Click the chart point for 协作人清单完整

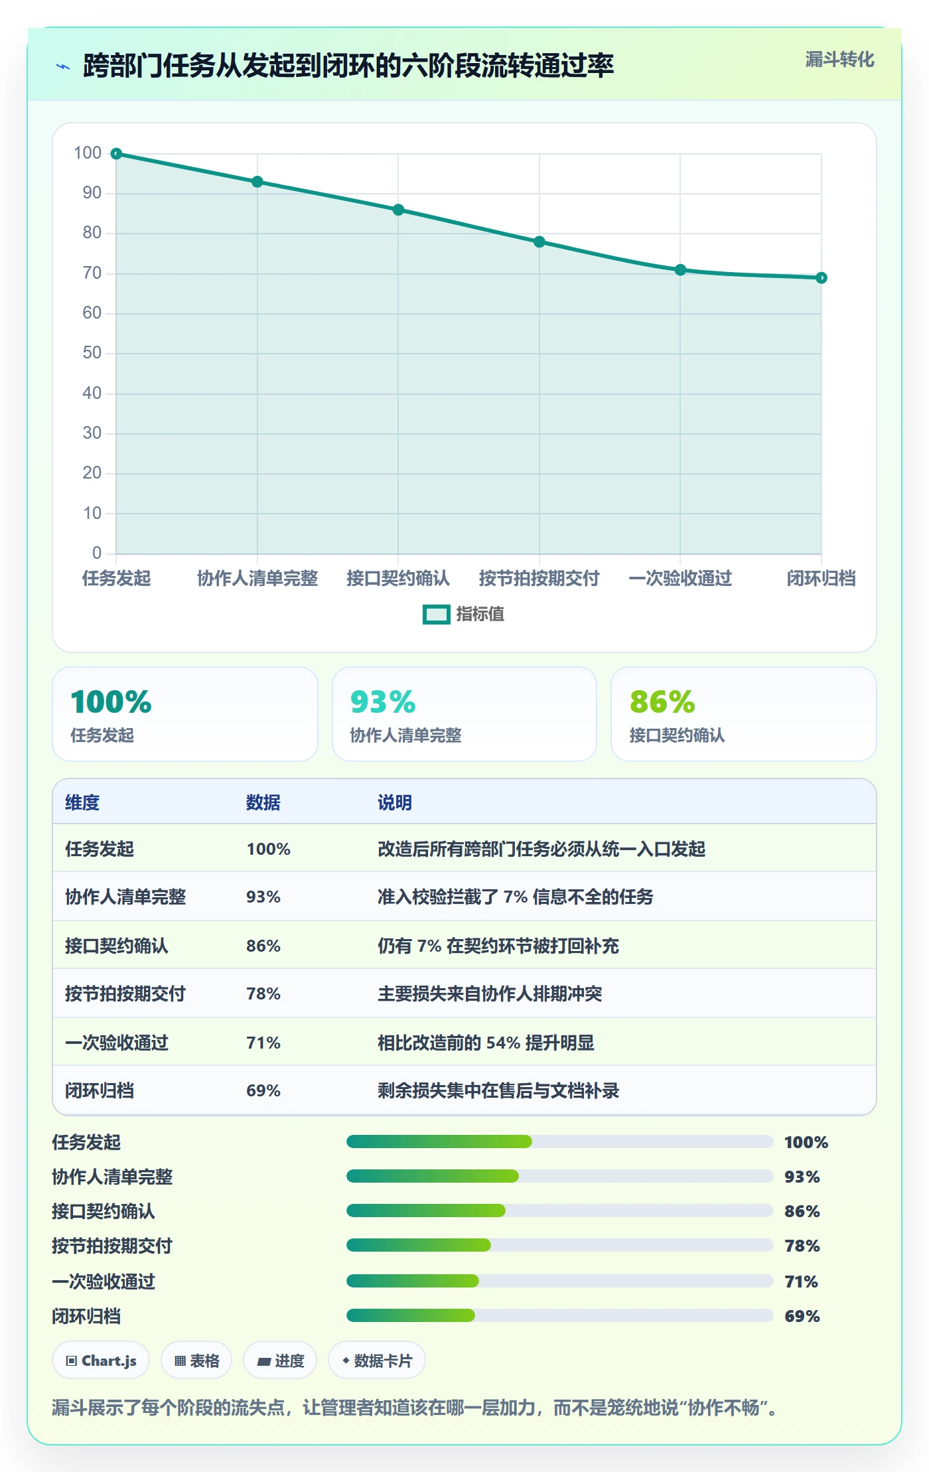click(x=257, y=182)
